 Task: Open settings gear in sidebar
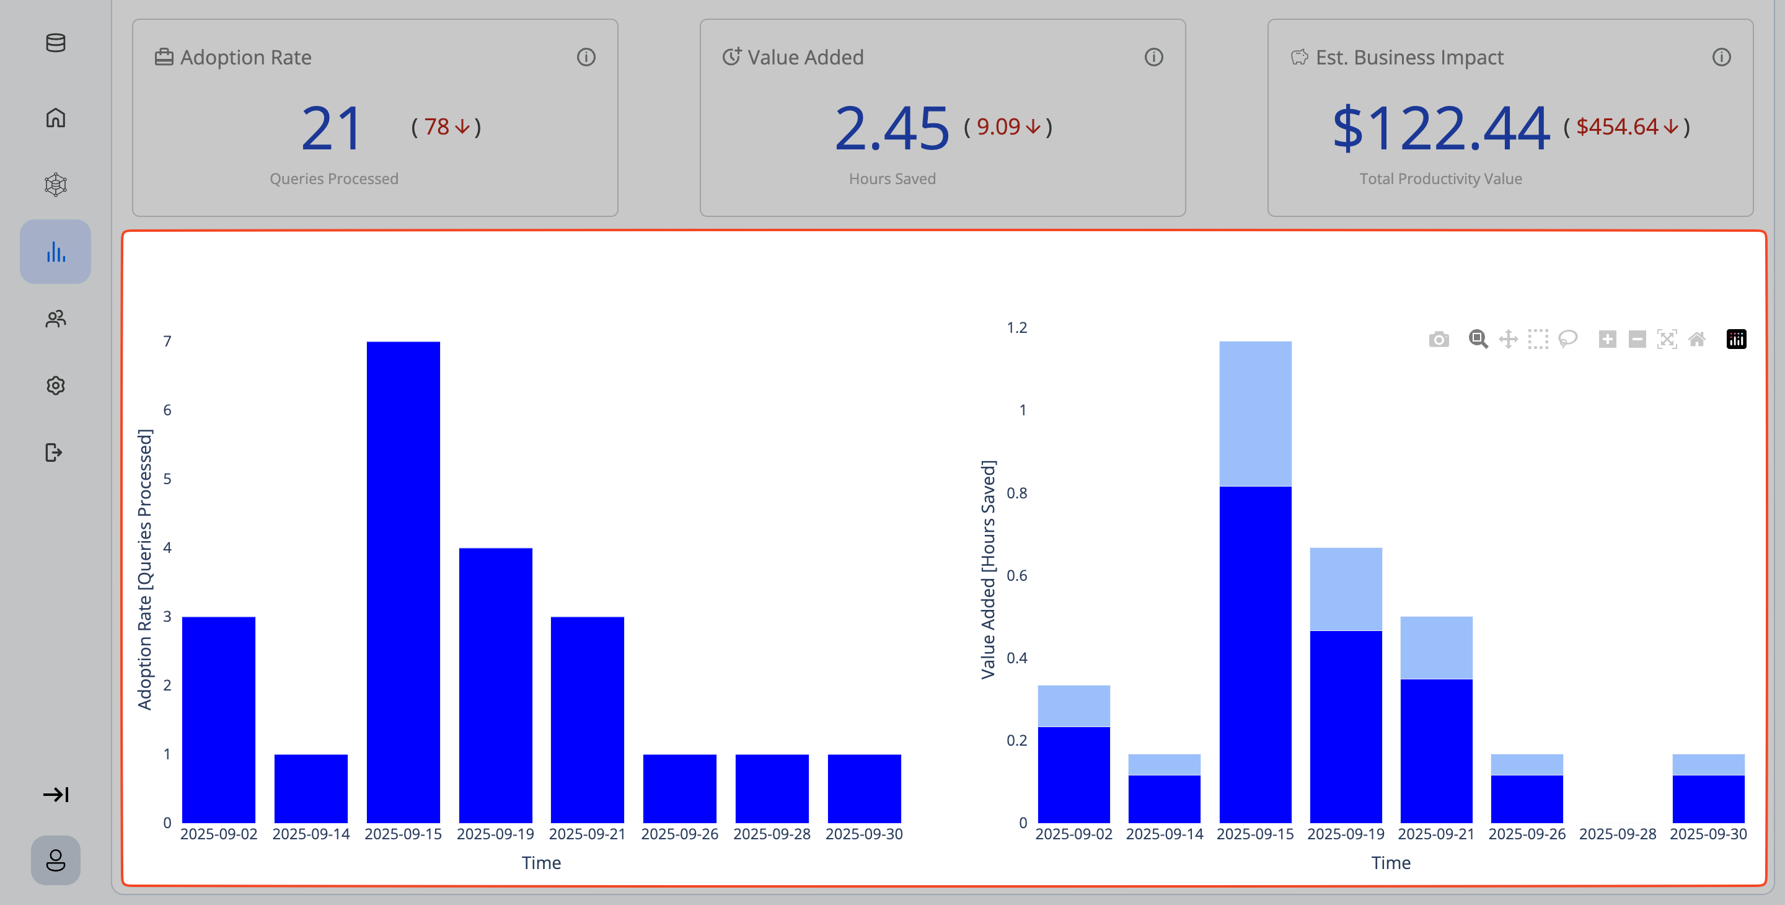point(55,386)
